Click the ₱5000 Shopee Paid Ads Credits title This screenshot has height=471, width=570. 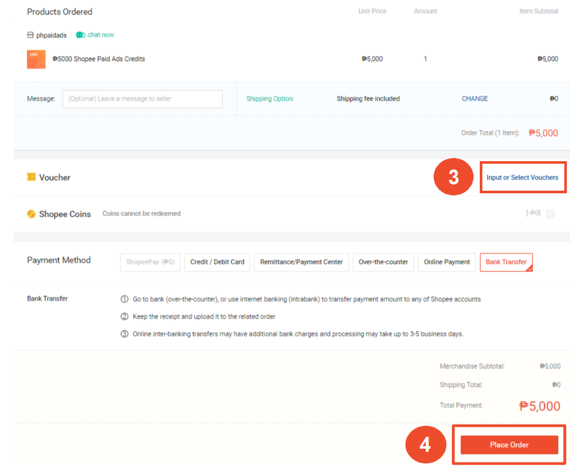tap(99, 59)
